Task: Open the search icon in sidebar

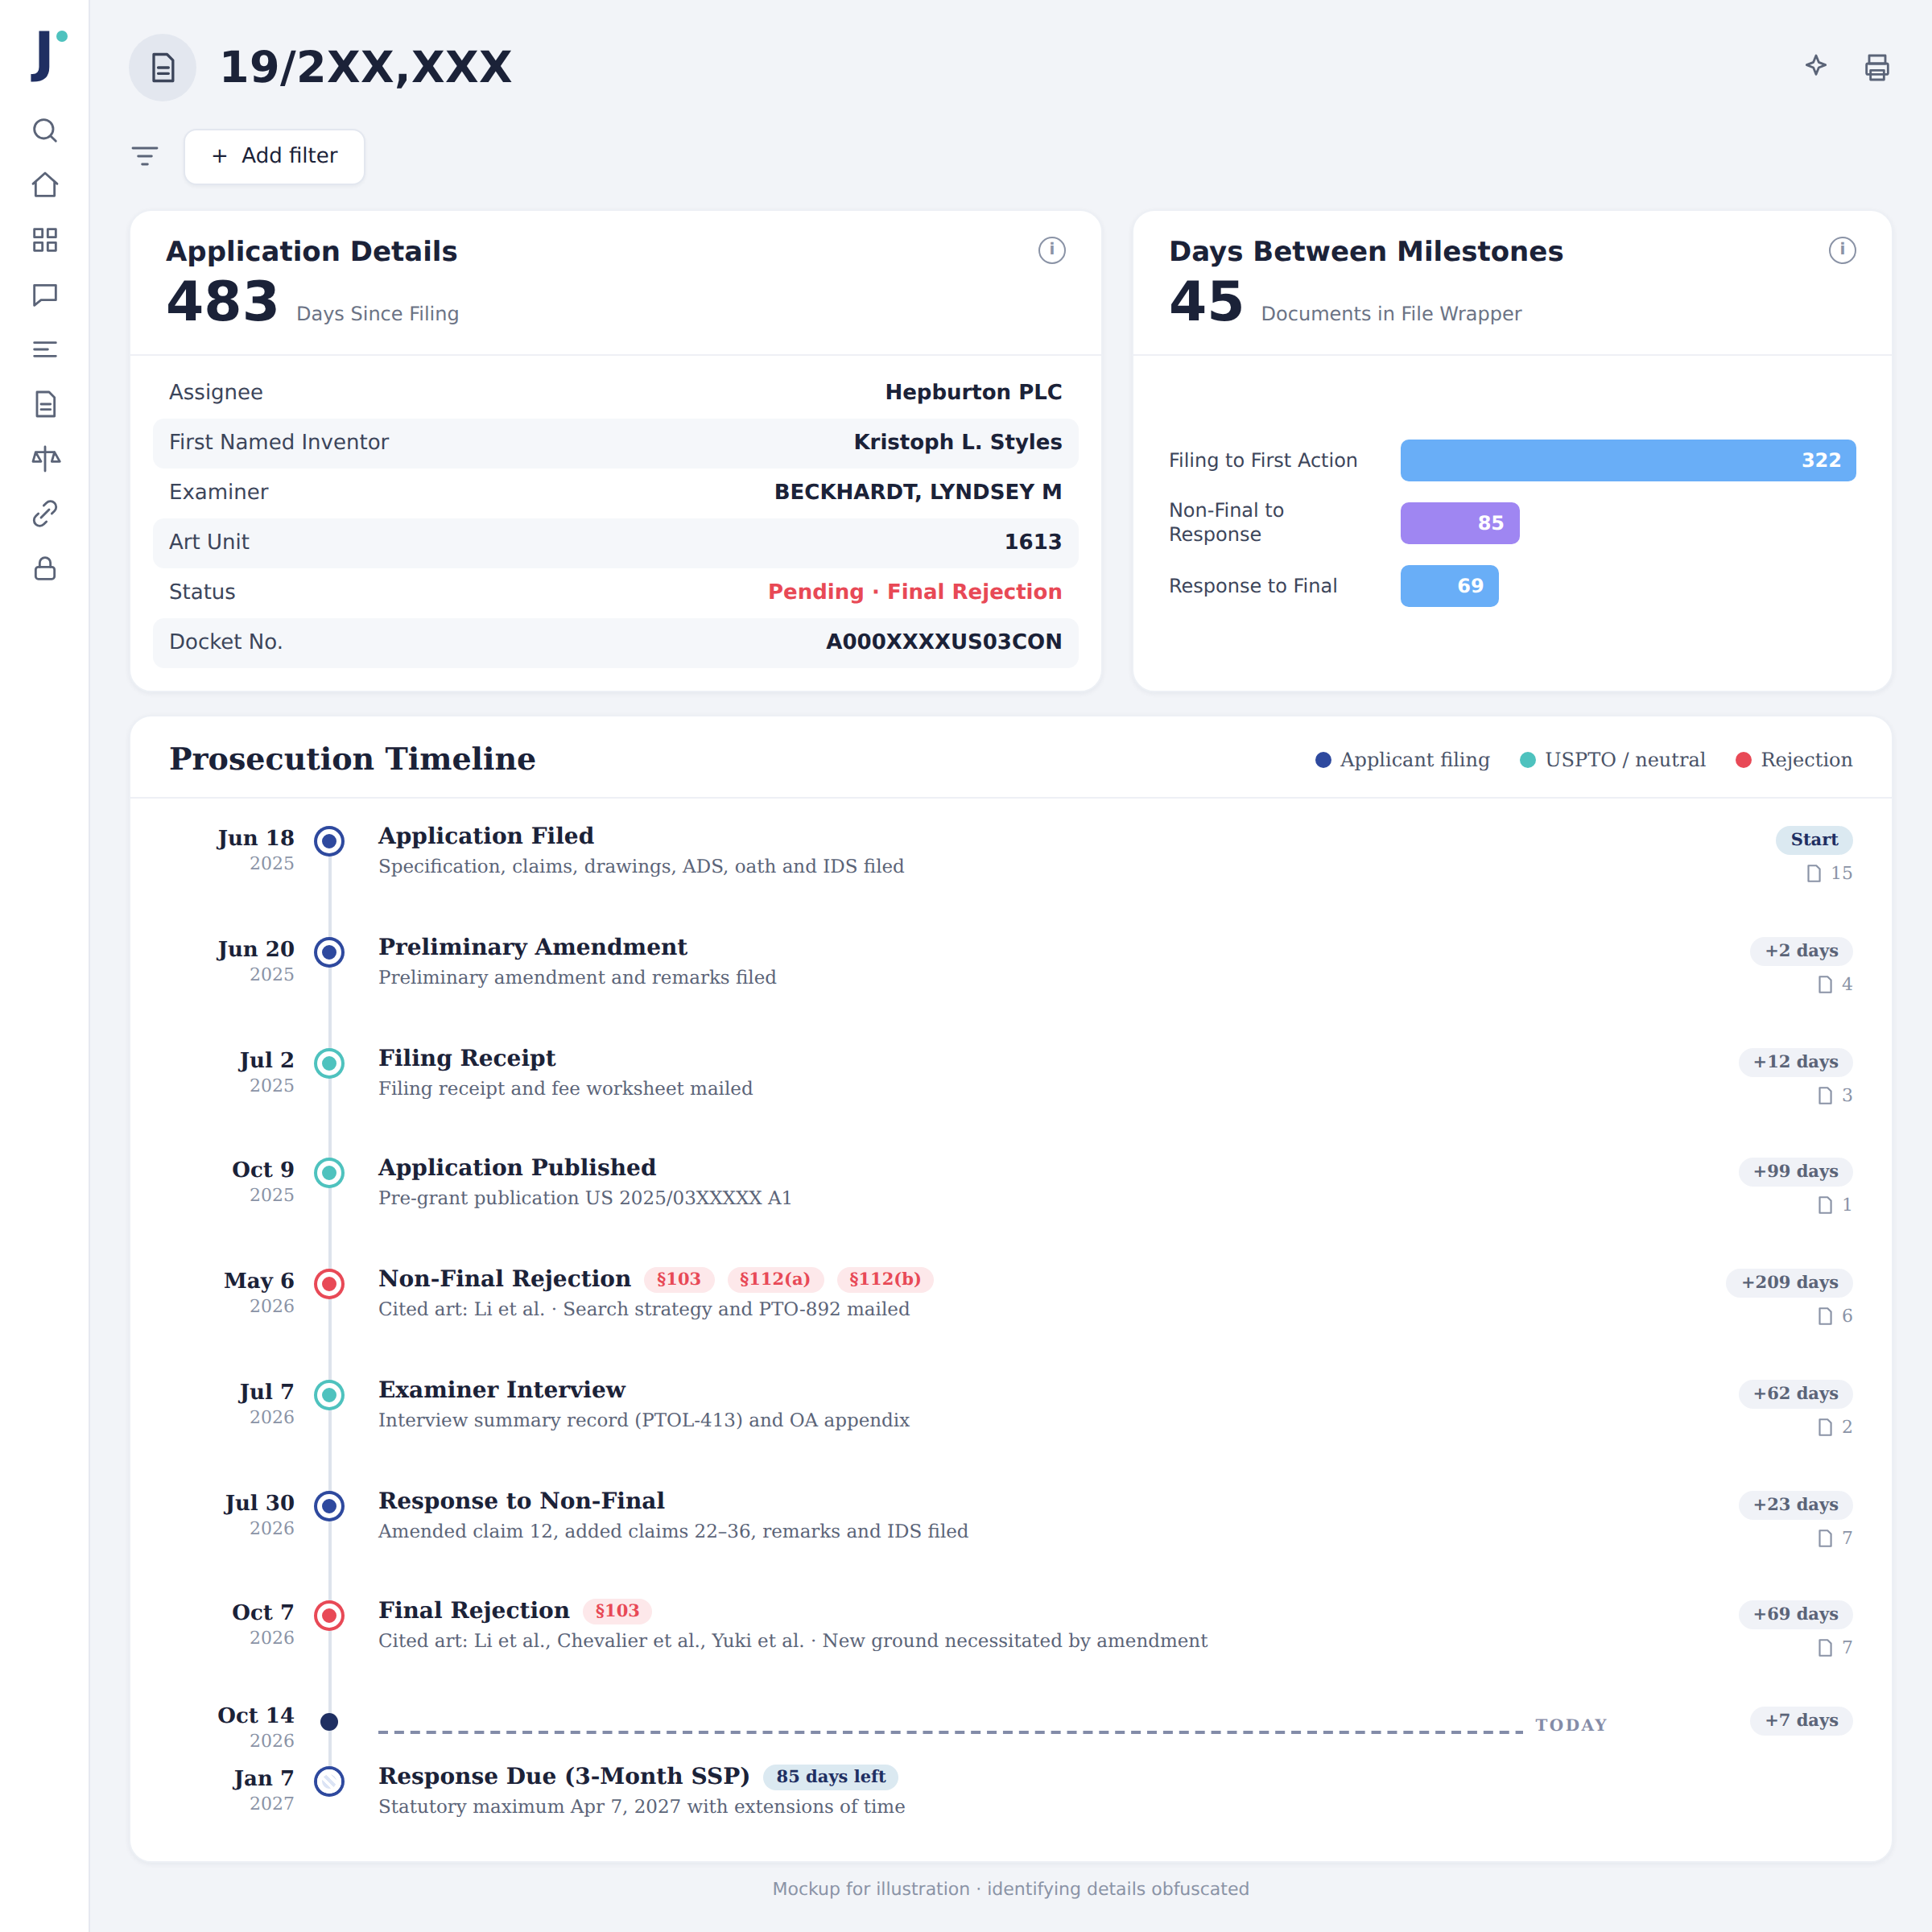Action: (45, 130)
